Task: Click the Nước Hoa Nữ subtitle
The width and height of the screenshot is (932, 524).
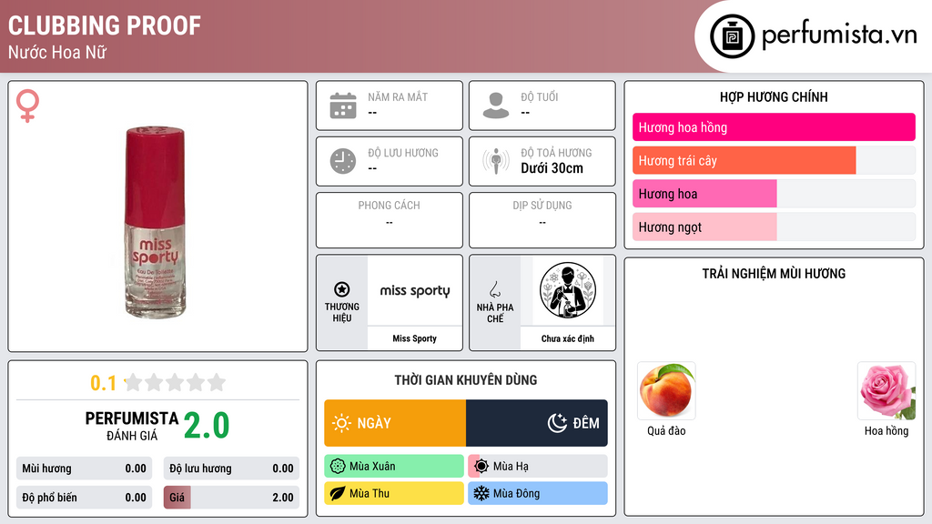Action: pyautogui.click(x=57, y=52)
